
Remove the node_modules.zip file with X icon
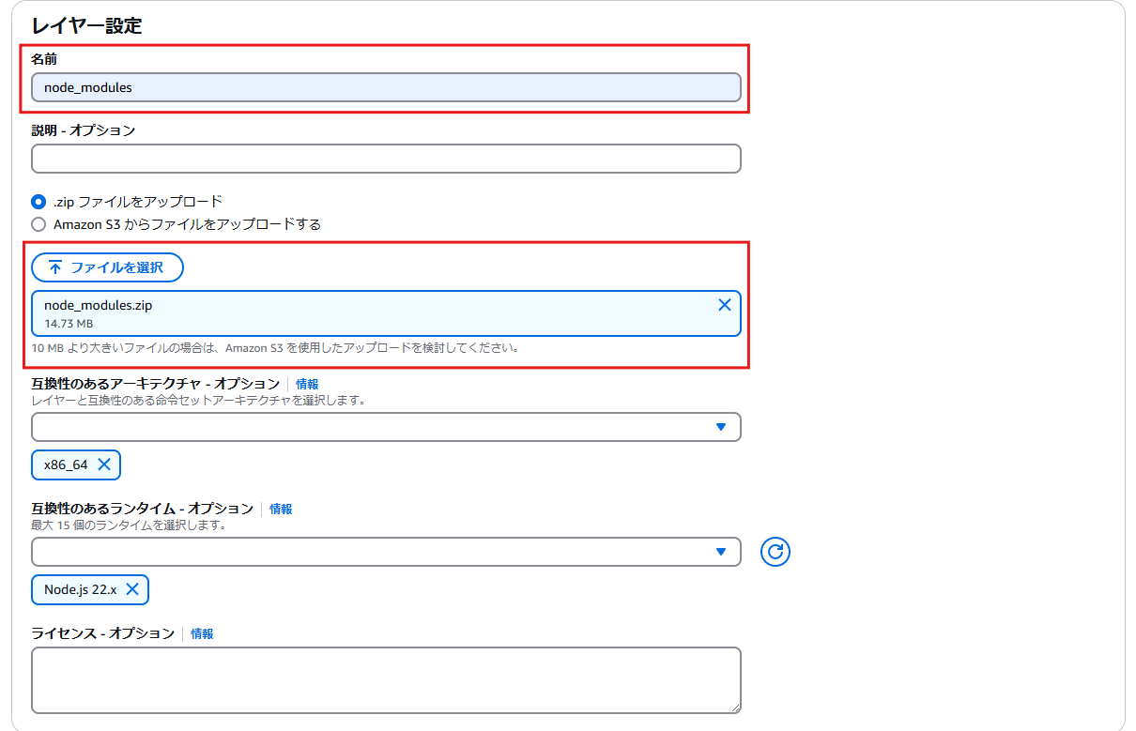click(x=725, y=304)
